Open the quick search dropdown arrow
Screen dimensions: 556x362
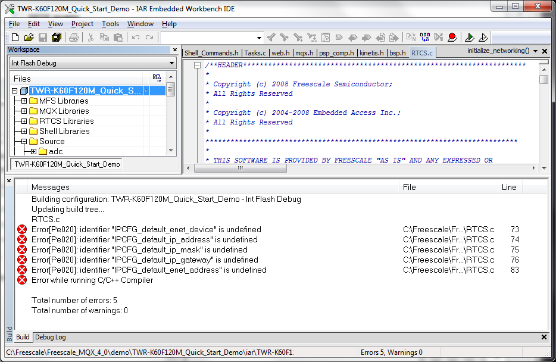tap(259, 38)
